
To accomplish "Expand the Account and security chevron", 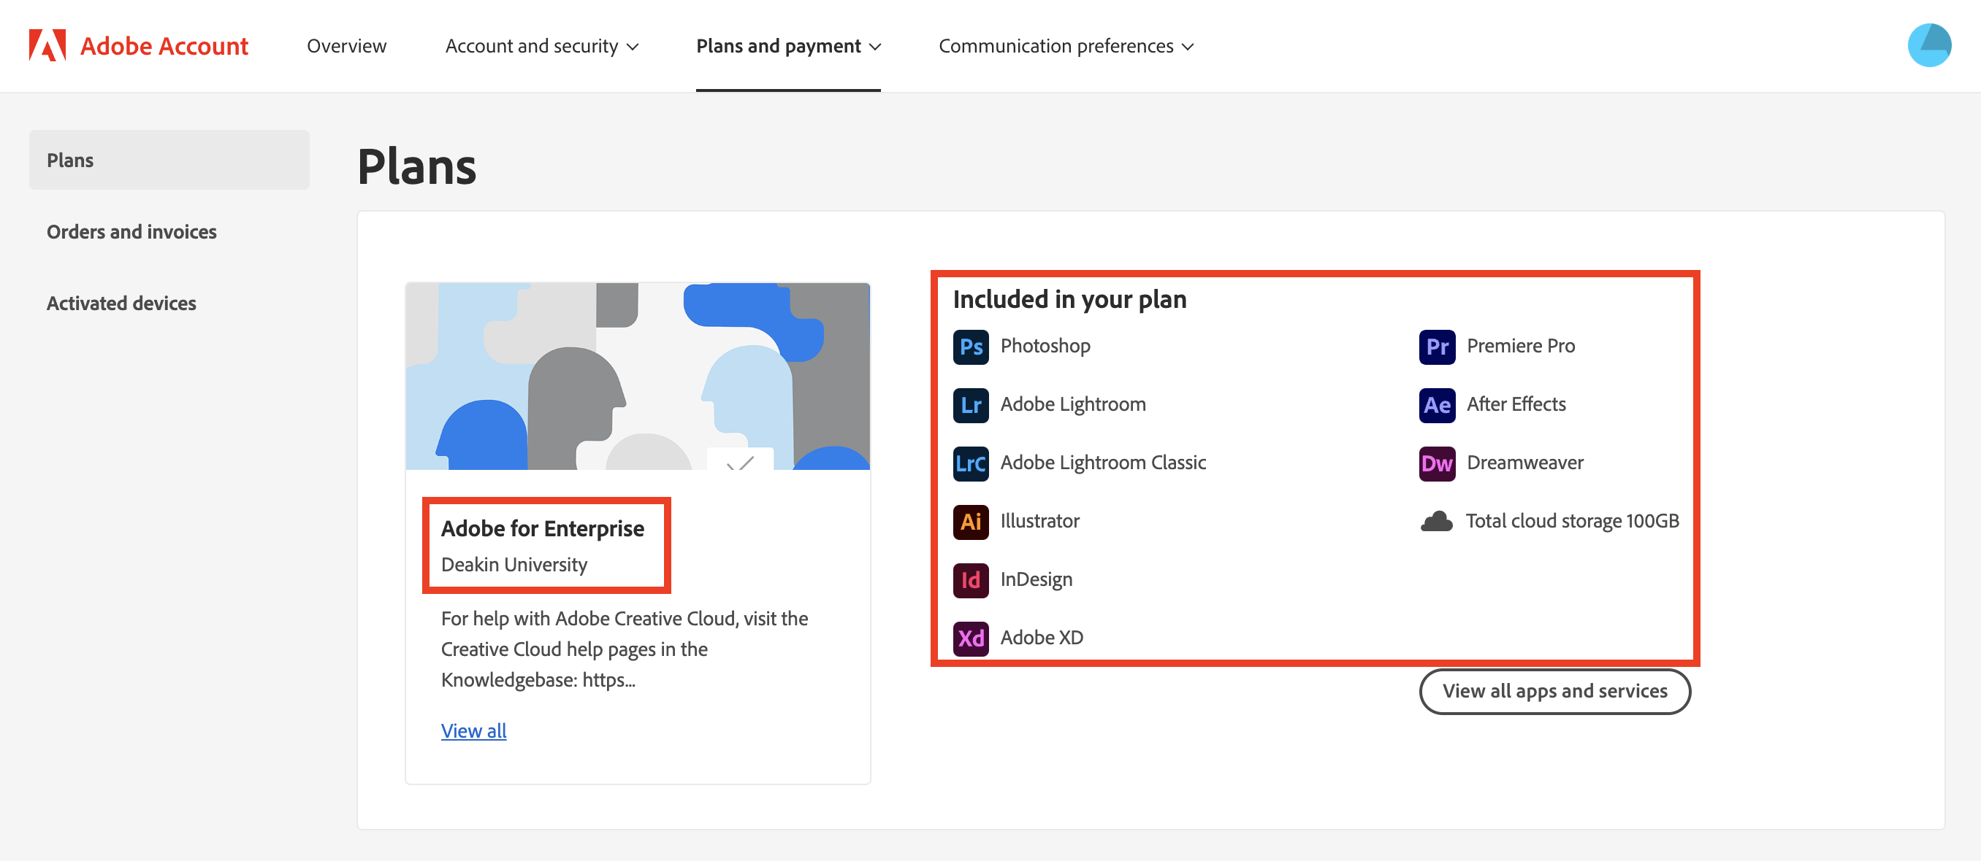I will pos(633,47).
